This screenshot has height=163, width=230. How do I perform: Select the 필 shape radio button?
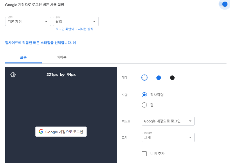point(144,105)
